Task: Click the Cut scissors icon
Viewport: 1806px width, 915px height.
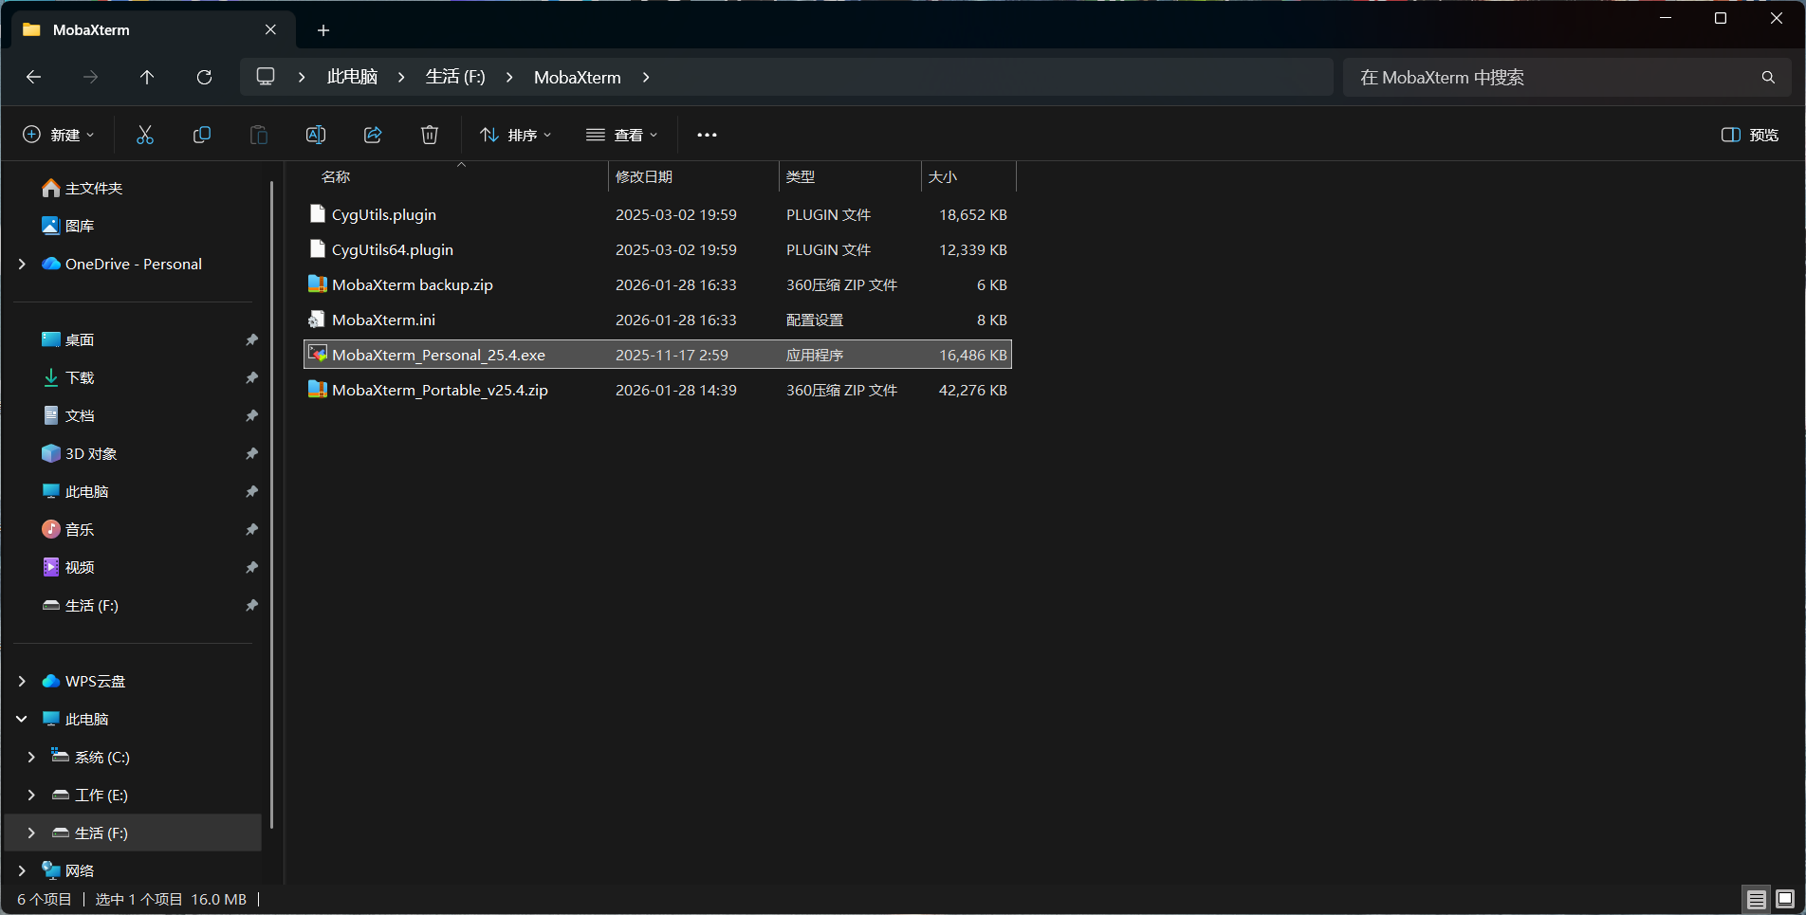Action: [145, 135]
